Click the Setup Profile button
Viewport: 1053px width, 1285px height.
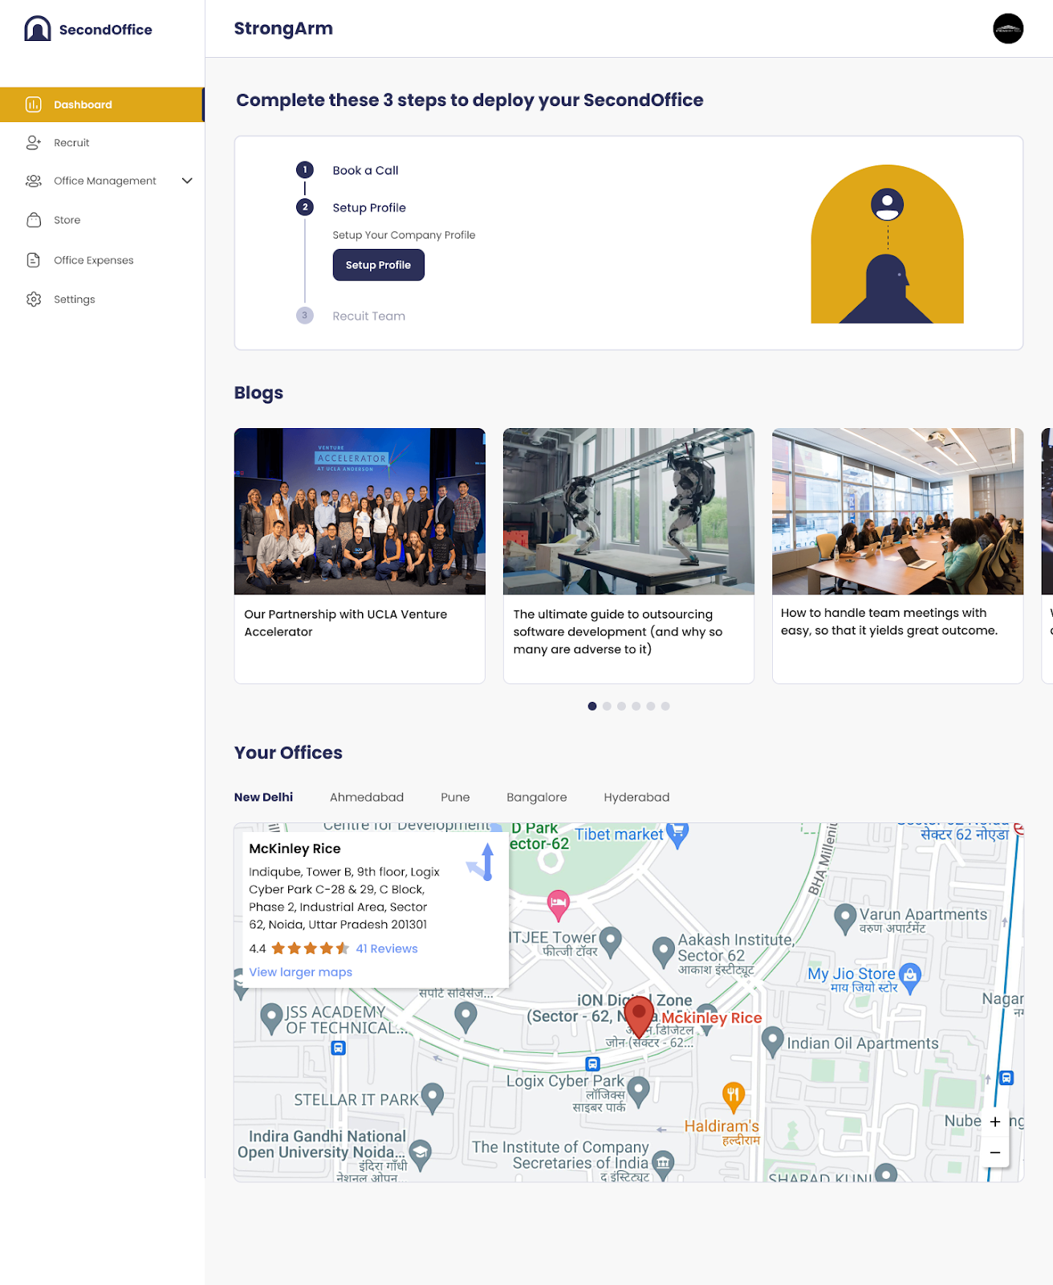click(379, 265)
